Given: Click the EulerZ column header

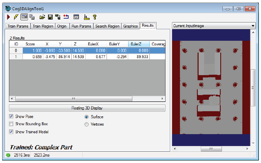Looking at the screenshot, I should (x=139, y=44).
